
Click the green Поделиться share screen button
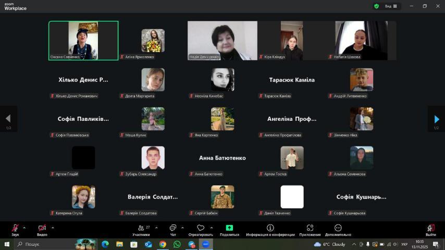tap(229, 228)
